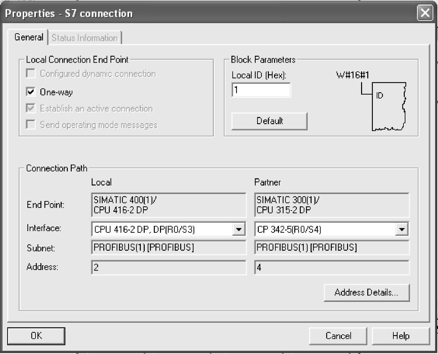This screenshot has width=438, height=354.
Task: Confirm with the OK button
Action: click(36, 336)
